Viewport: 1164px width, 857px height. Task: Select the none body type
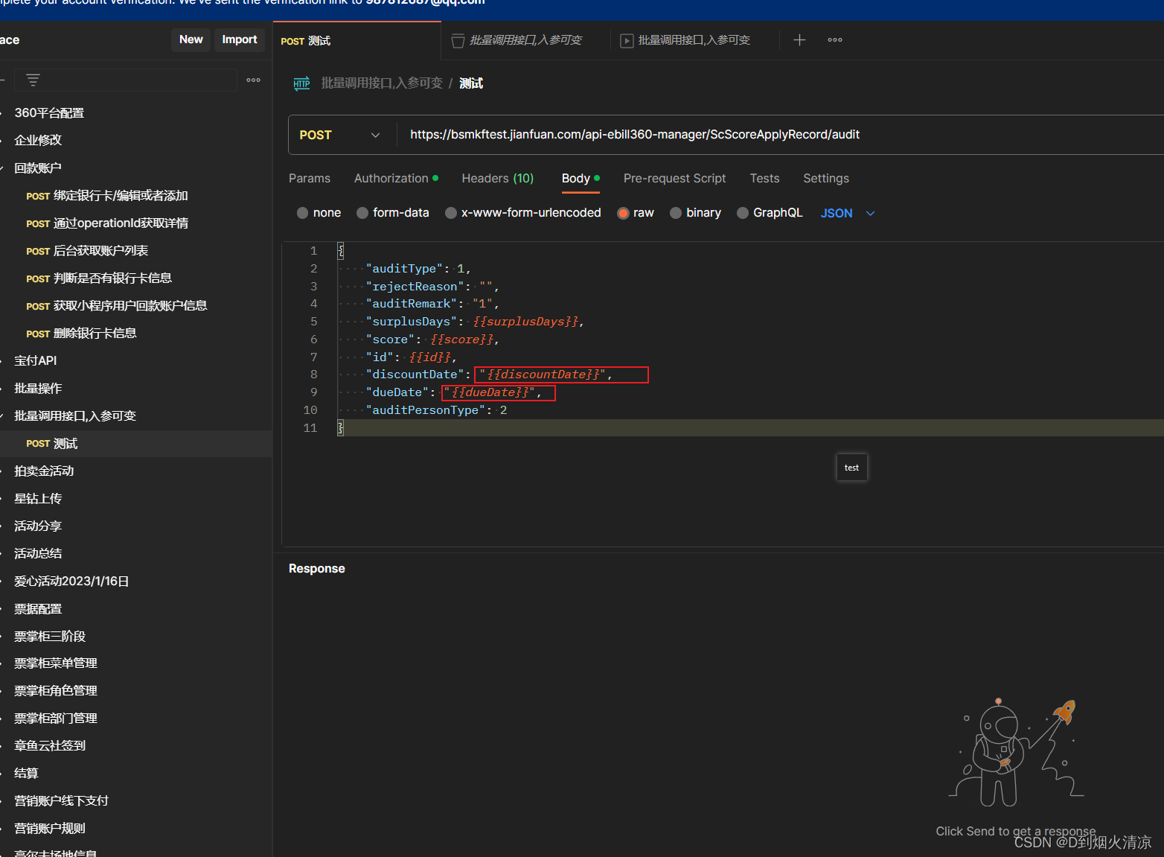[302, 213]
